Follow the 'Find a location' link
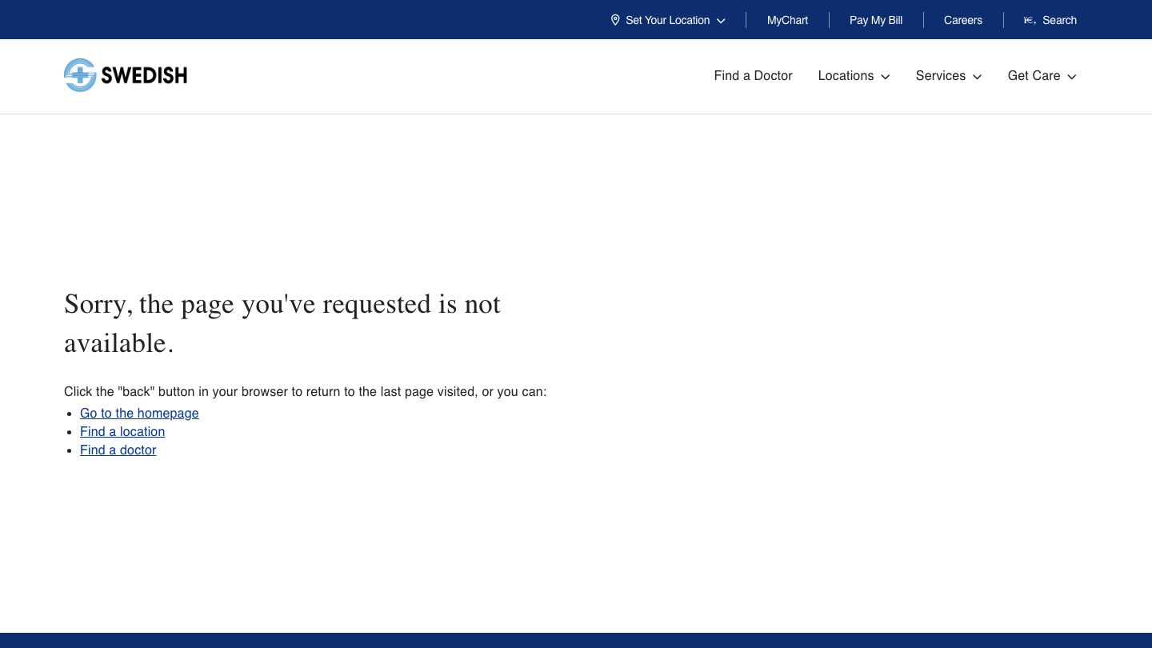The width and height of the screenshot is (1152, 648). click(122, 432)
